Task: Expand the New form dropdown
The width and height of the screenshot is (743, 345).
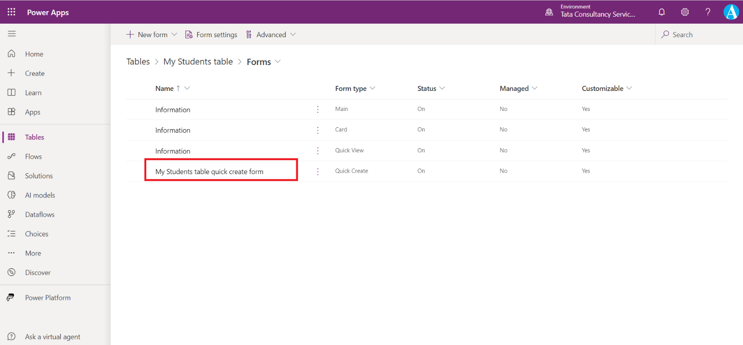Action: coord(174,35)
